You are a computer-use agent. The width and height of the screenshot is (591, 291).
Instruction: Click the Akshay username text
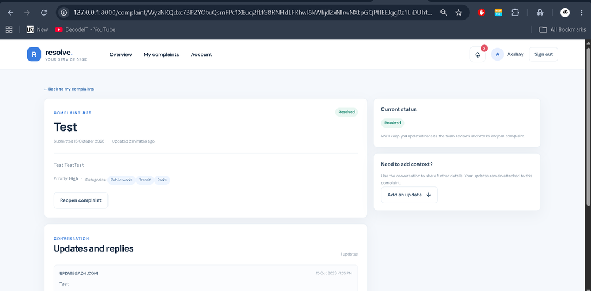pos(515,54)
